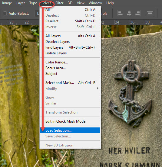Click the HER HVILER text on canvas
The image size is (162, 167).
[129, 151]
